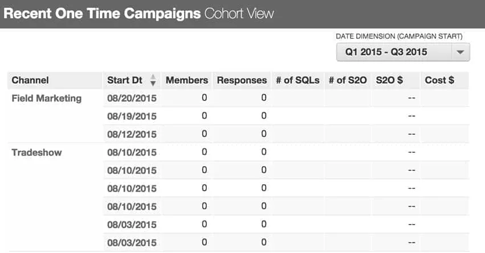485x253 pixels.
Task: Click the Members column header
Action: point(187,80)
